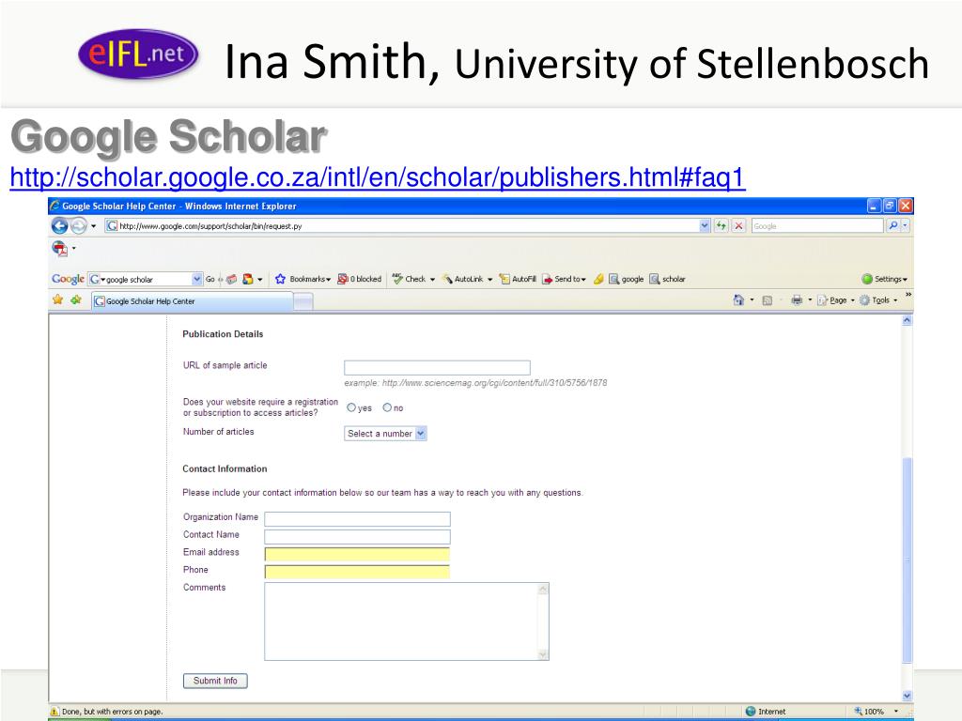Click the PDF converter toolbar icon

tap(59, 248)
